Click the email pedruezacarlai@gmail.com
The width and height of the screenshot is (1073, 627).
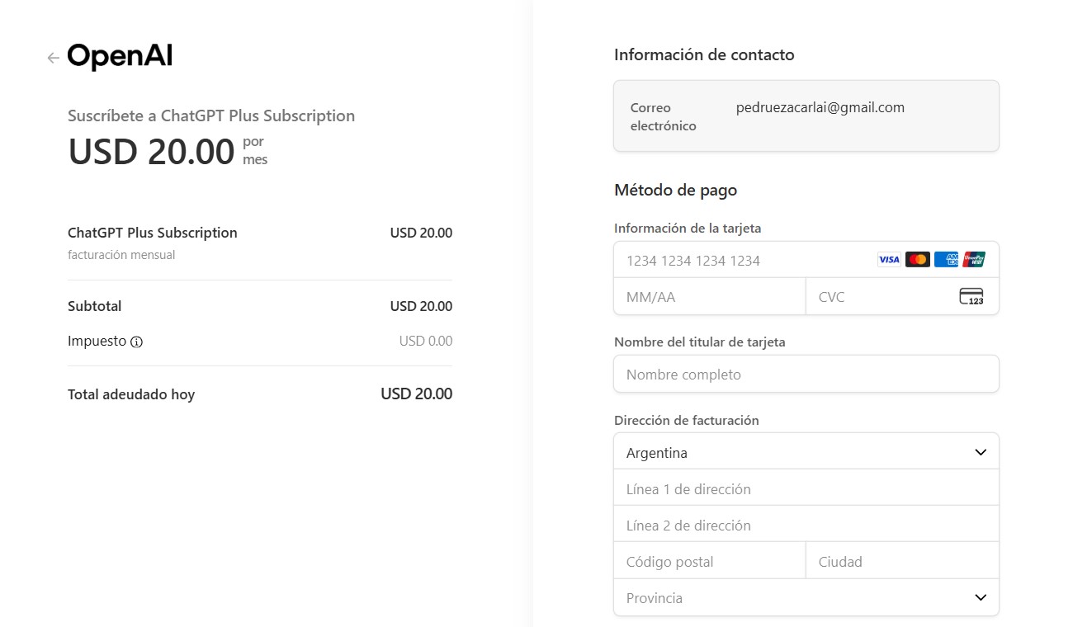[820, 107]
